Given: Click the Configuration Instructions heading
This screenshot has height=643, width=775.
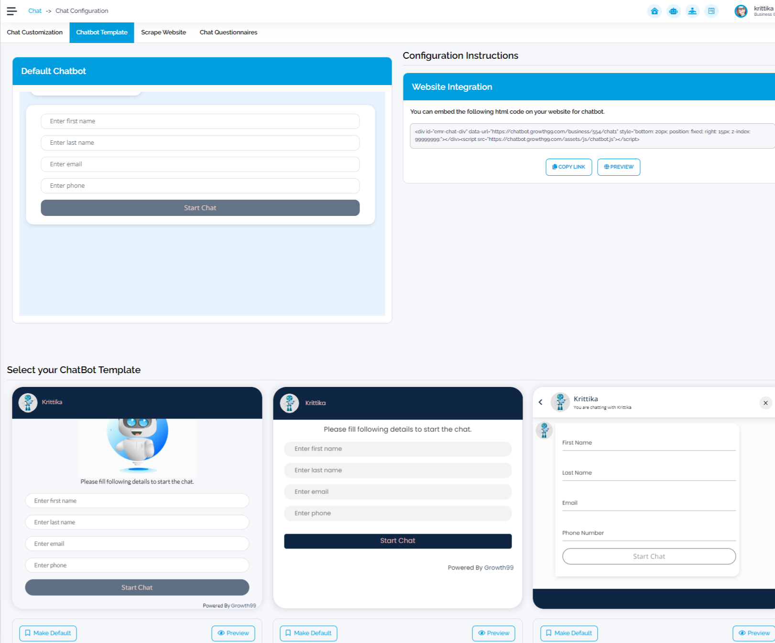Looking at the screenshot, I should [460, 55].
